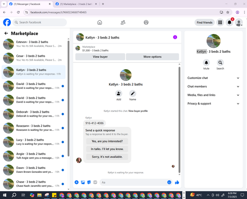Viewport: 247px width, 199px height.
Task: Open the Facebook home logo
Action: 7,22
